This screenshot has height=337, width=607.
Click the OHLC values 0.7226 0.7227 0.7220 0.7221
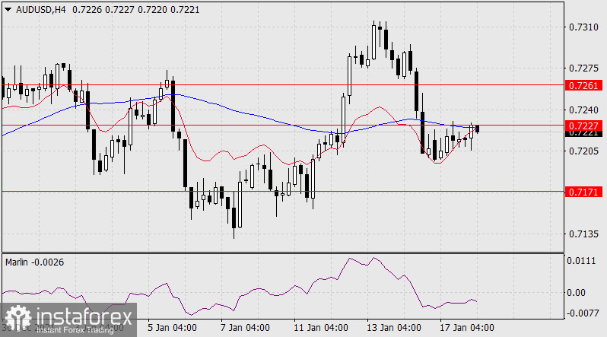click(136, 10)
